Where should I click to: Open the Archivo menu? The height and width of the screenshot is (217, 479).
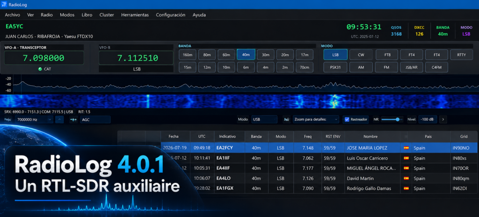[x=13, y=14]
